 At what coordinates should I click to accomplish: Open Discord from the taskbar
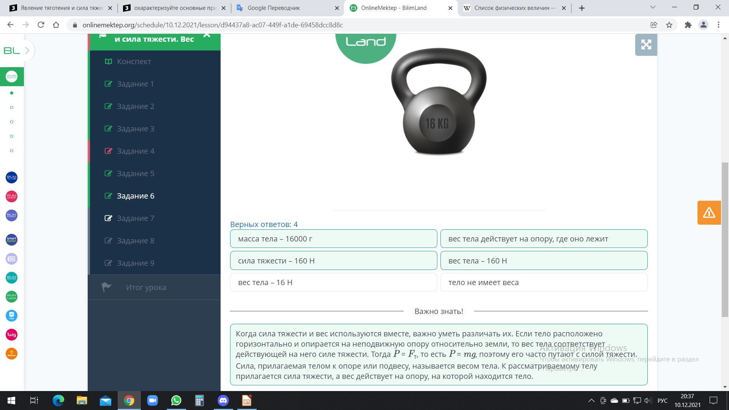point(223,401)
